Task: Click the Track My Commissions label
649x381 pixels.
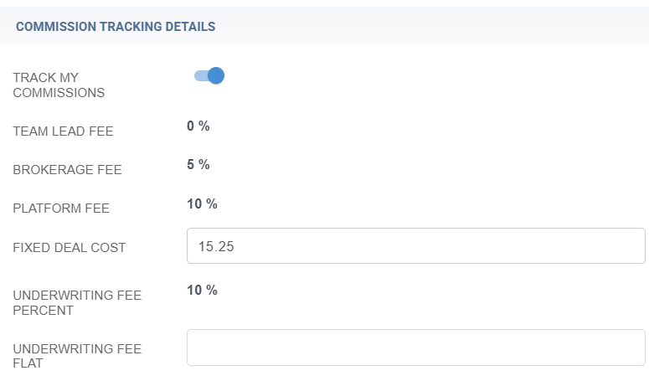Action: 59,85
